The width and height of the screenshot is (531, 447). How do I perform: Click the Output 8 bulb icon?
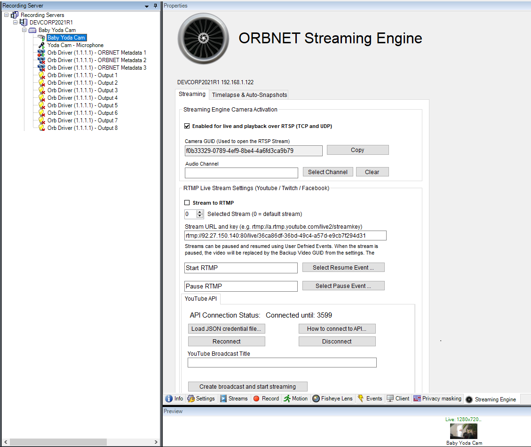41,128
